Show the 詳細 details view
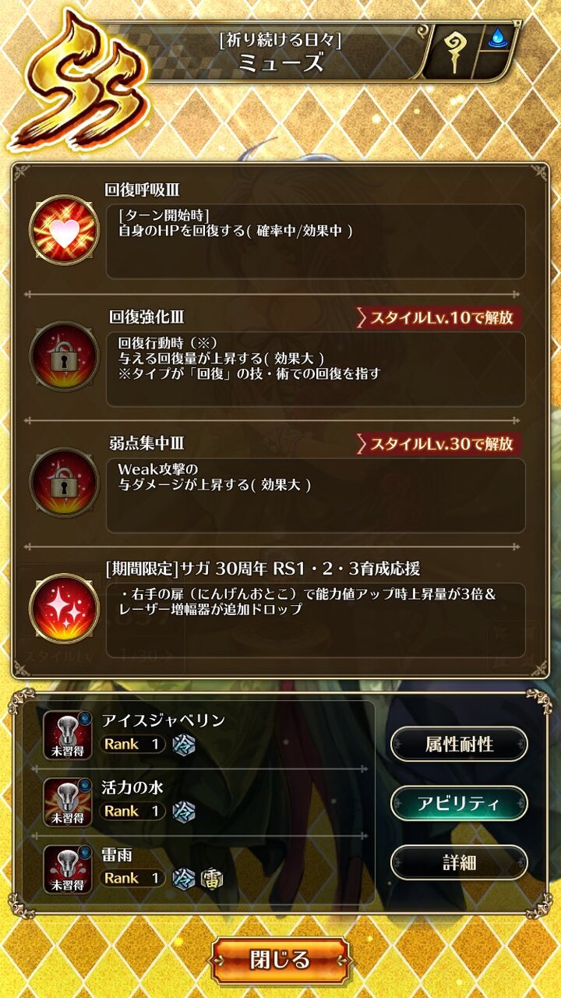The width and height of the screenshot is (561, 998). coord(459,863)
